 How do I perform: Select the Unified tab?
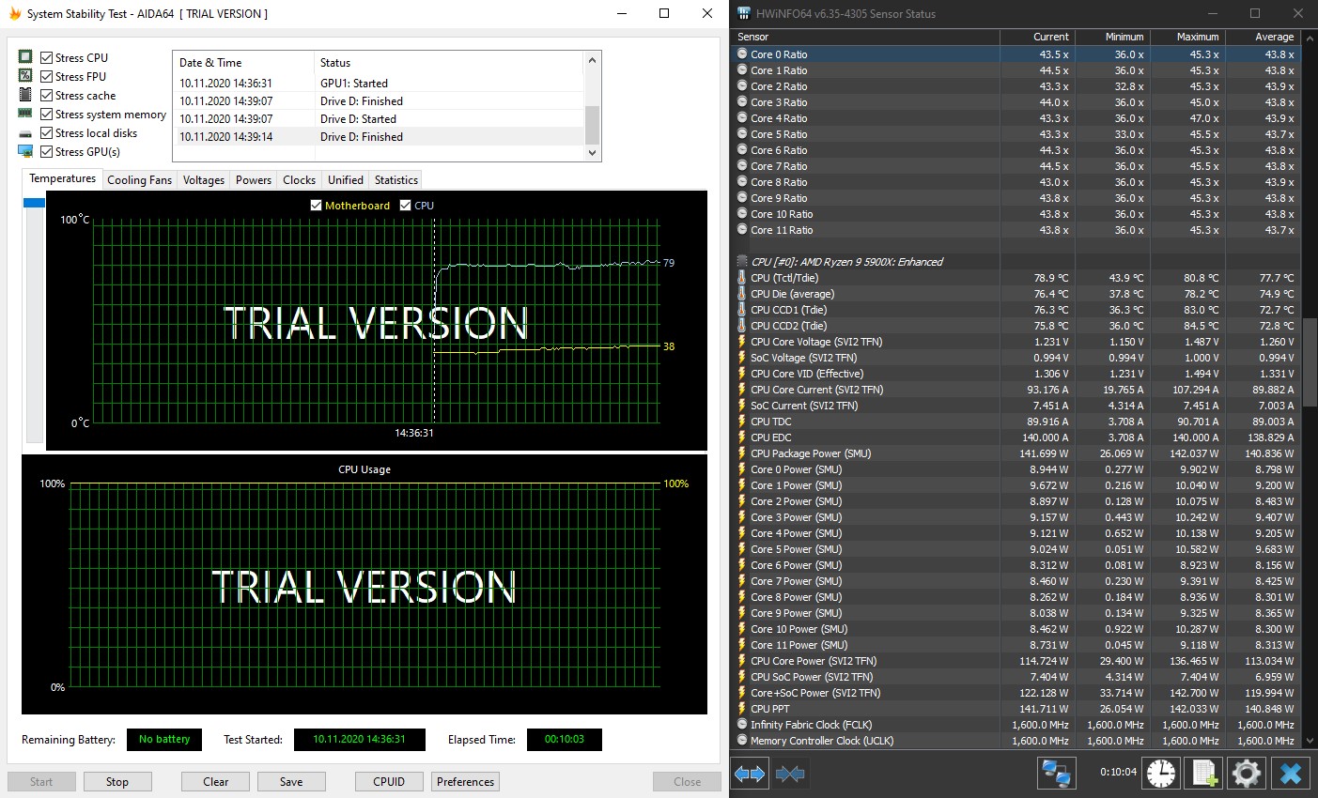point(346,180)
